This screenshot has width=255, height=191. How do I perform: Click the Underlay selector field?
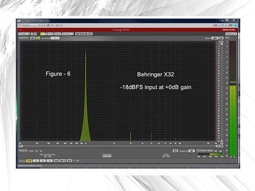[55, 38]
